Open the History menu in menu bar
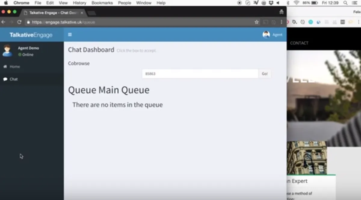This screenshot has height=200, width=361. tap(79, 3)
